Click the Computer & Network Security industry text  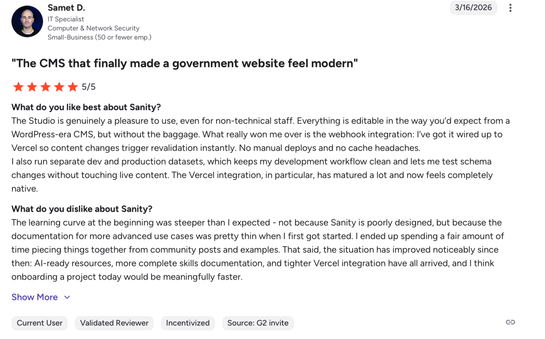(x=93, y=28)
